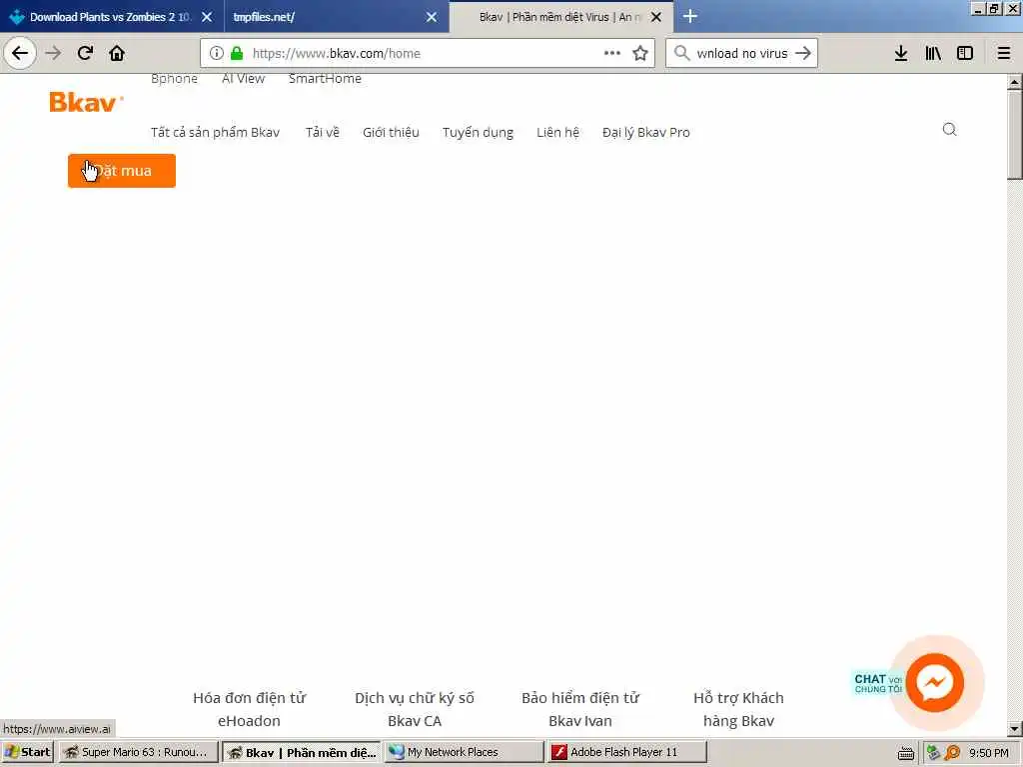
Task: Click the on-screen keyboard tray icon
Action: pos(906,753)
